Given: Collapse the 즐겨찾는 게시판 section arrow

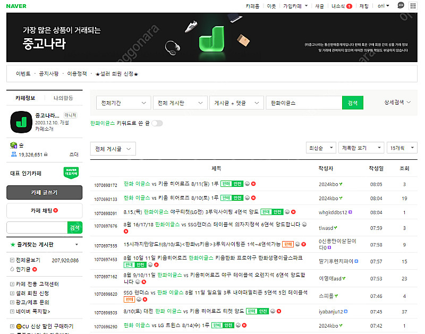Looking at the screenshot, I should click(x=76, y=245).
